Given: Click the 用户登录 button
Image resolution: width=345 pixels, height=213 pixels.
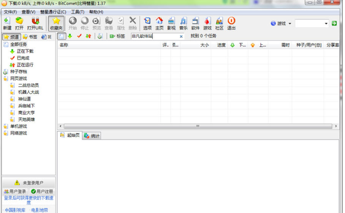Looking at the screenshot, I should coord(15,191).
